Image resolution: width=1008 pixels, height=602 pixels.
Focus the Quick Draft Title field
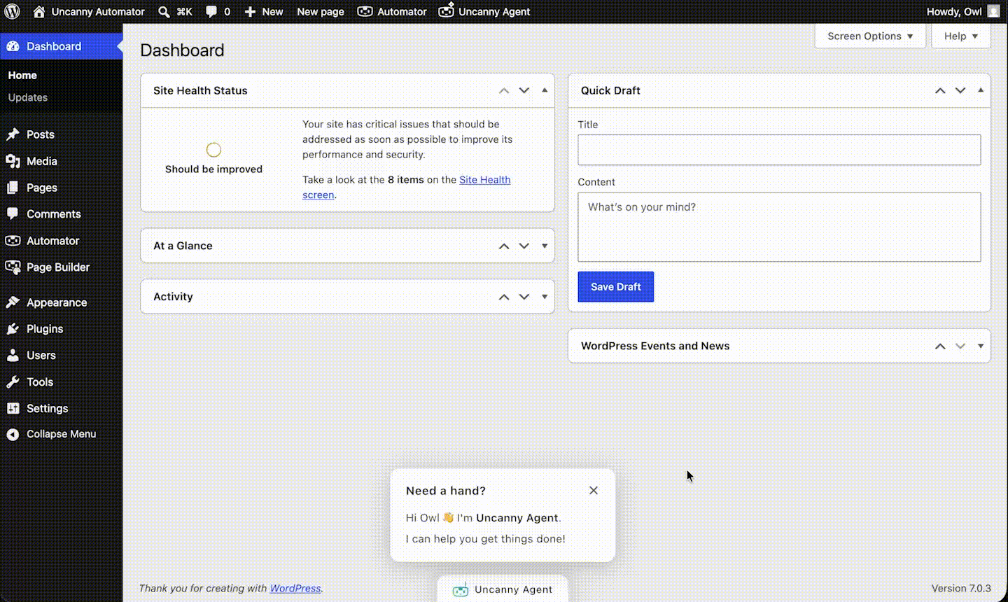(x=779, y=150)
